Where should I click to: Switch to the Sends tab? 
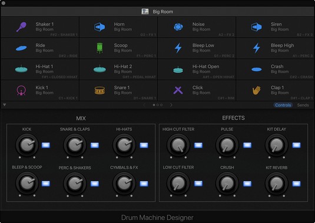pos(303,105)
